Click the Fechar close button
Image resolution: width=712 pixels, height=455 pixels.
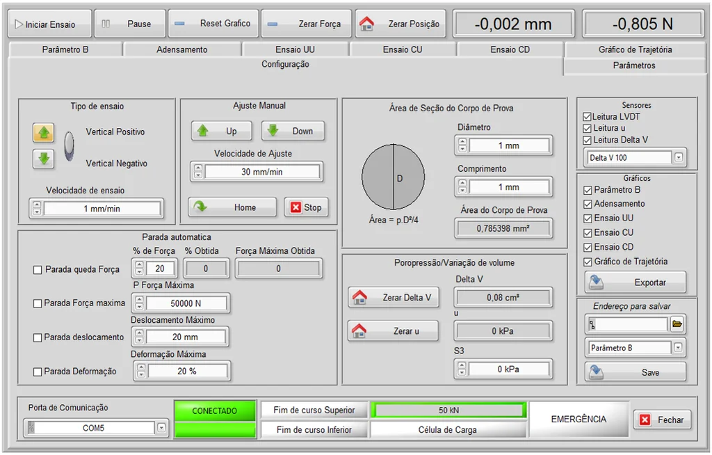(662, 420)
